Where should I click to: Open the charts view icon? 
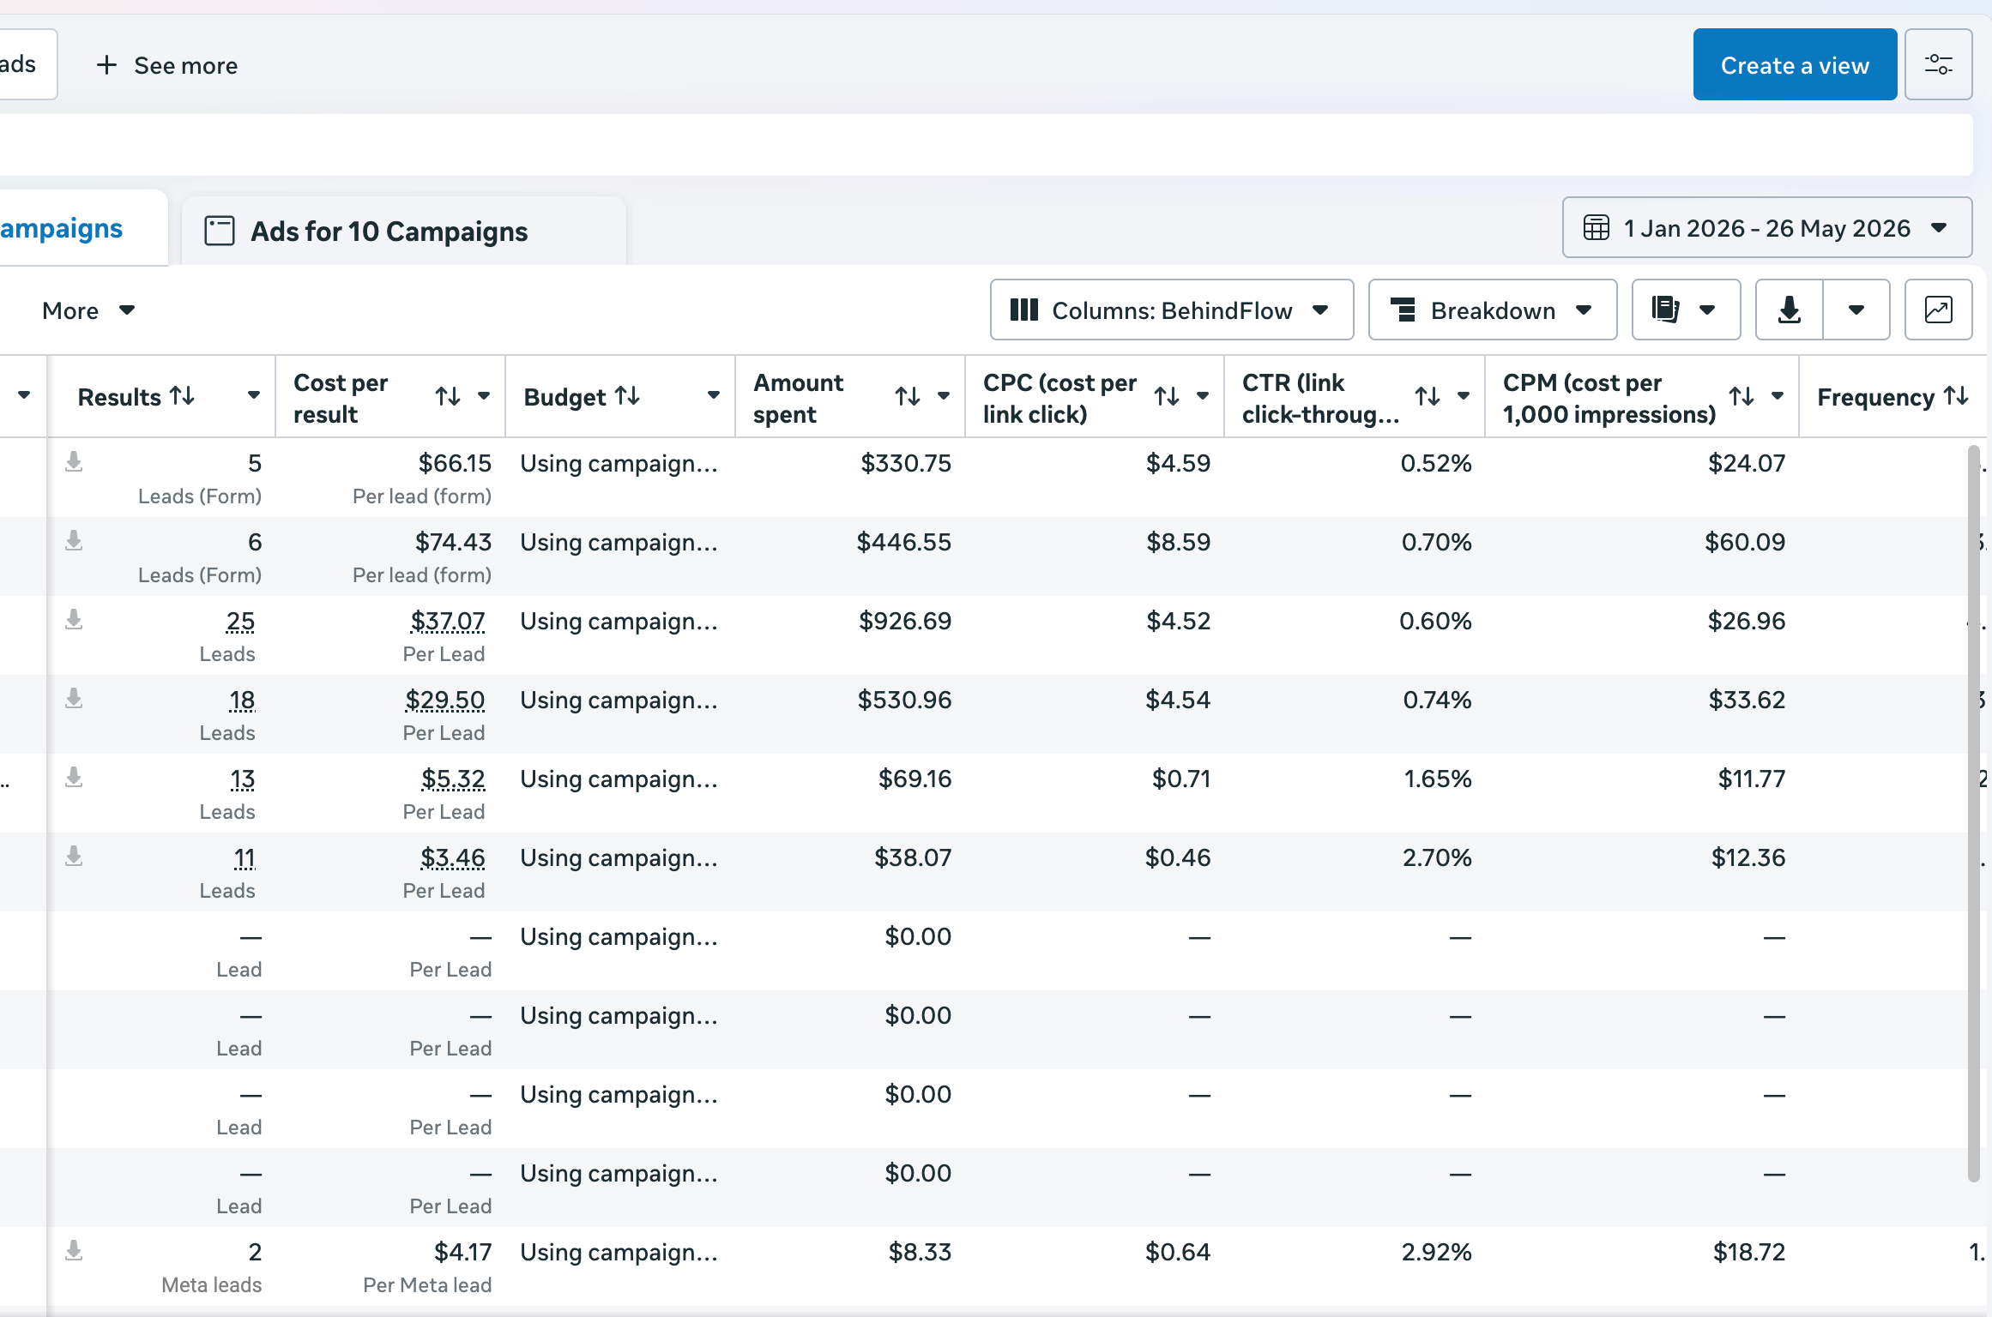point(1938,310)
